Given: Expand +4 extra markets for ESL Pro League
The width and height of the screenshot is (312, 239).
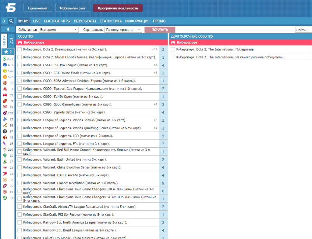Looking at the screenshot, I should [x=155, y=65].
